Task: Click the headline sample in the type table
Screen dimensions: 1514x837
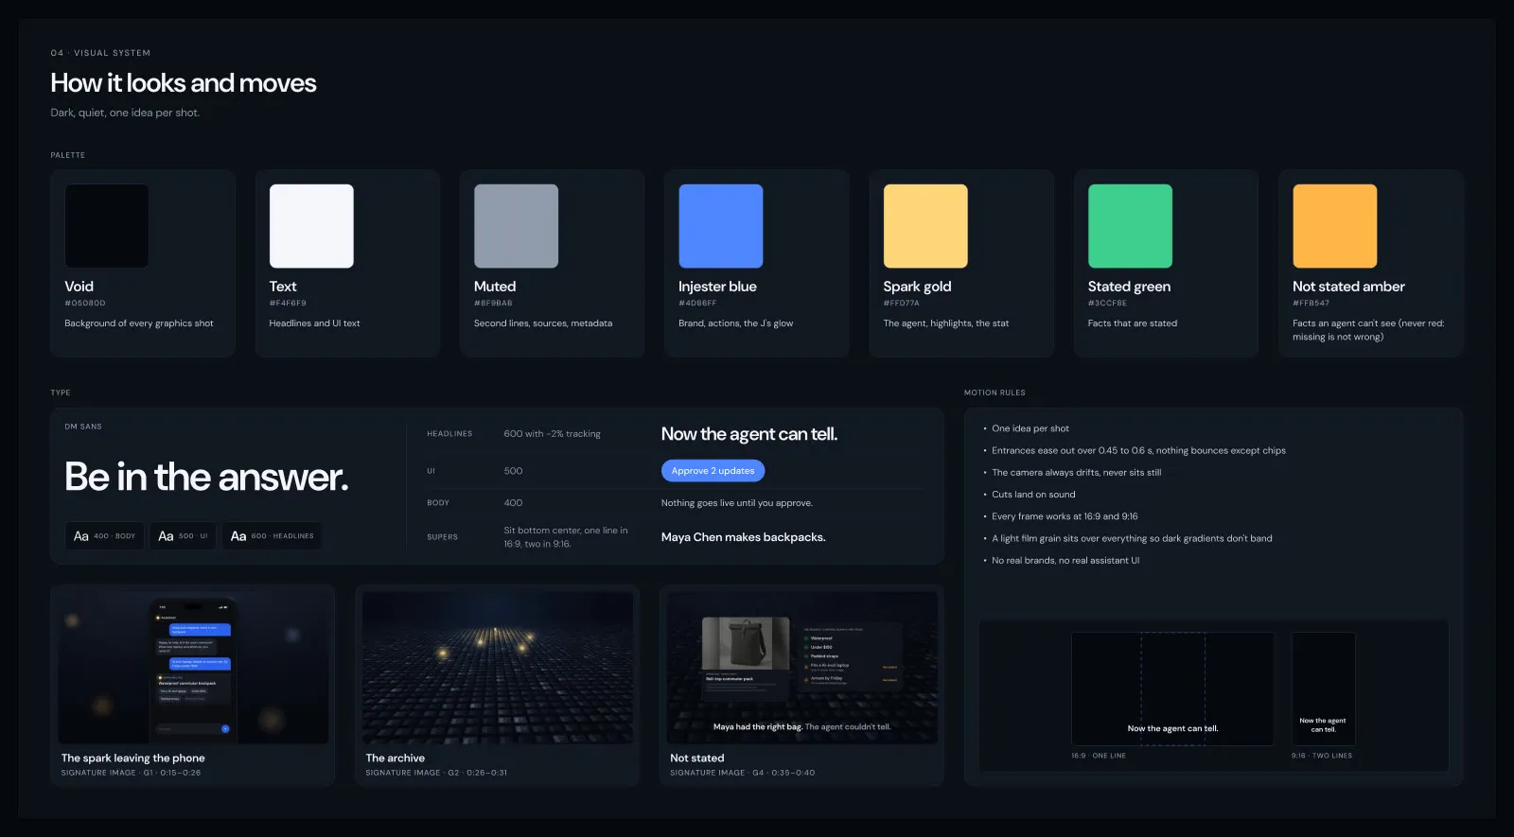Action: (x=749, y=434)
